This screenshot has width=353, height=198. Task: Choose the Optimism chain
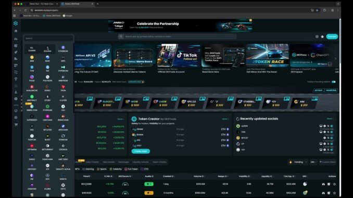click(32, 148)
